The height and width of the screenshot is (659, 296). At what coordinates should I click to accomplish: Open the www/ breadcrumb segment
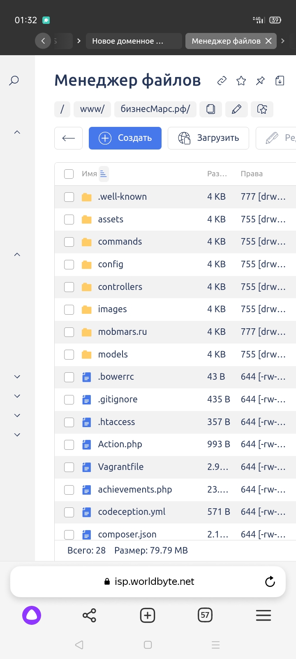(x=92, y=109)
